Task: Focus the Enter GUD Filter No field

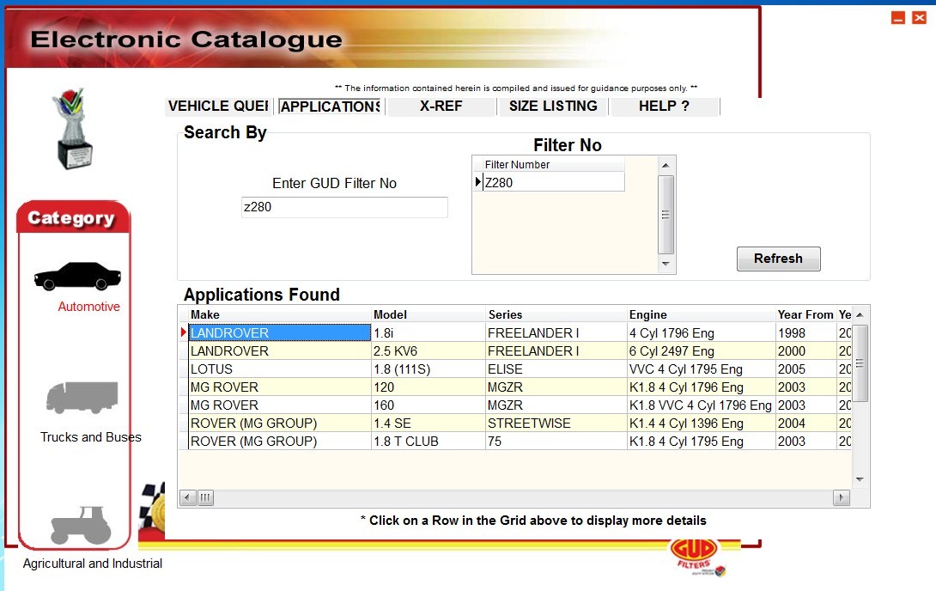Action: 344,207
